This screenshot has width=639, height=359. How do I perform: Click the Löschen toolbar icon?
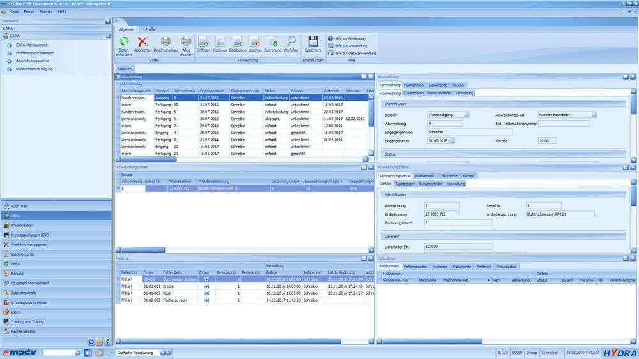[x=255, y=41]
